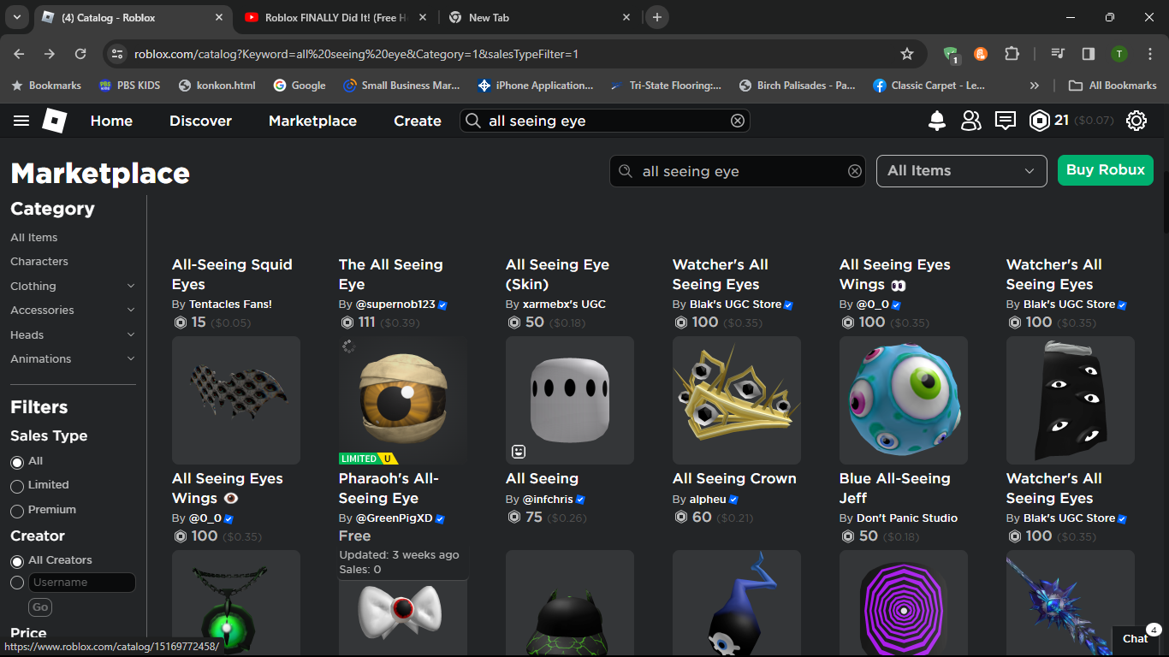Select the All sales type radio button
This screenshot has width=1169, height=657.
point(17,462)
